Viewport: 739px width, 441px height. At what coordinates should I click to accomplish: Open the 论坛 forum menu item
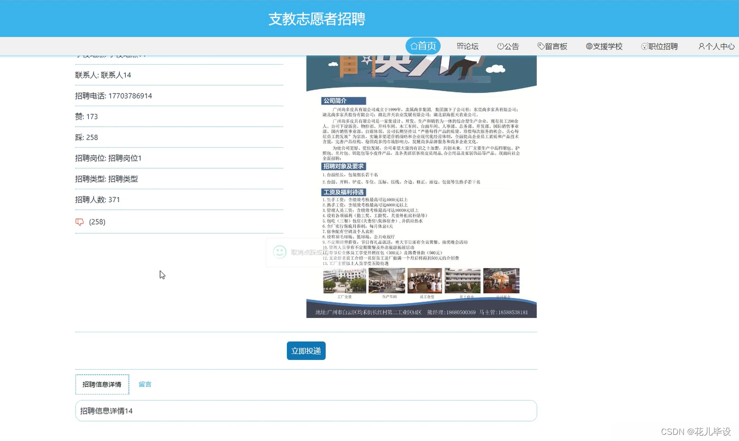click(x=468, y=46)
